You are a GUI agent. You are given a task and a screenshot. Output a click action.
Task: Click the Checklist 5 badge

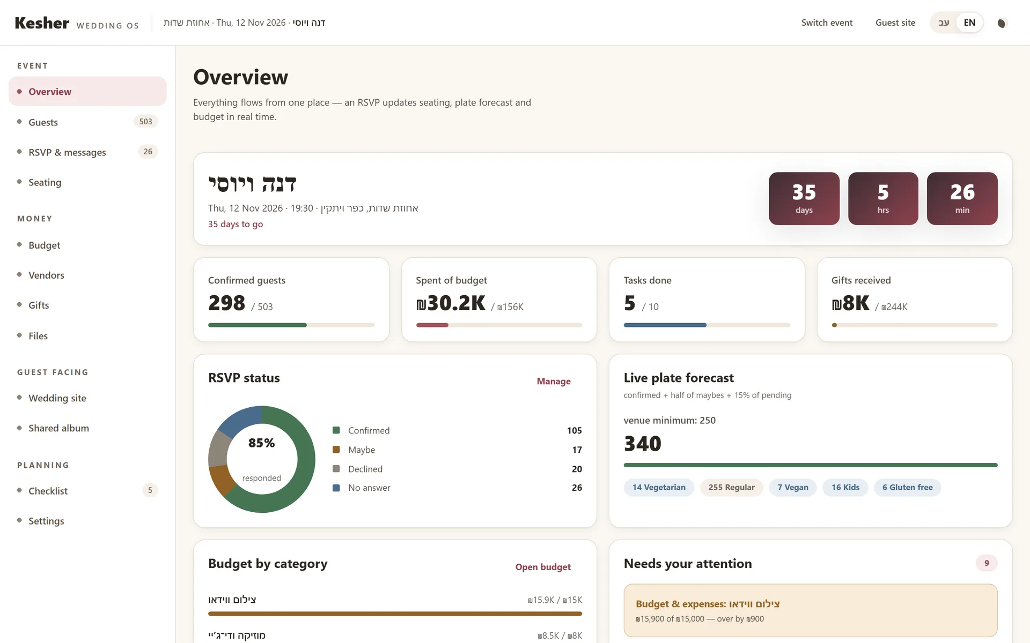[x=150, y=490]
